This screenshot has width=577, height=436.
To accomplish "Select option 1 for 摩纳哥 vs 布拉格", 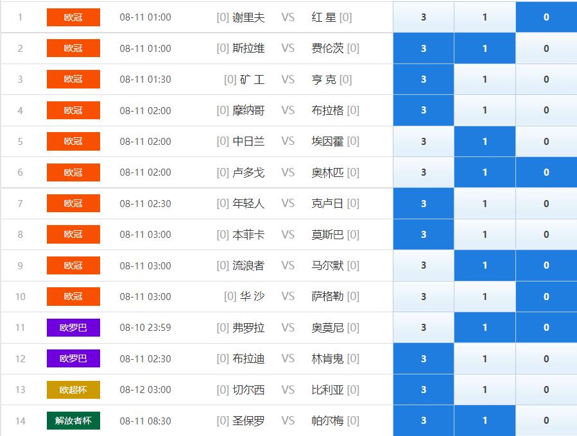I will (x=485, y=110).
